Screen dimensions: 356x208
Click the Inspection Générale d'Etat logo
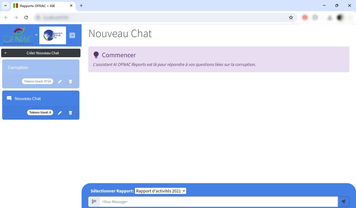[53, 35]
